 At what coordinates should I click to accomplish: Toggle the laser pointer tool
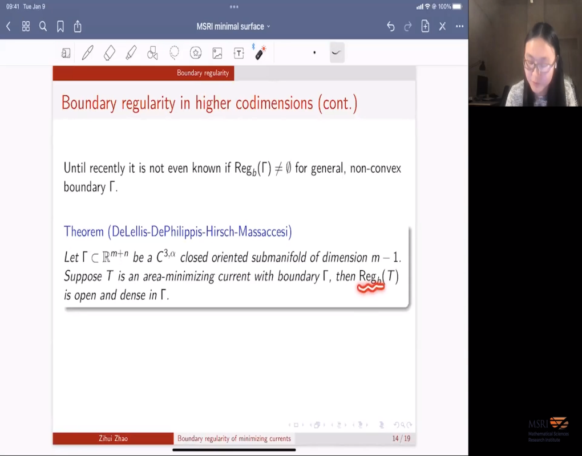click(x=260, y=53)
